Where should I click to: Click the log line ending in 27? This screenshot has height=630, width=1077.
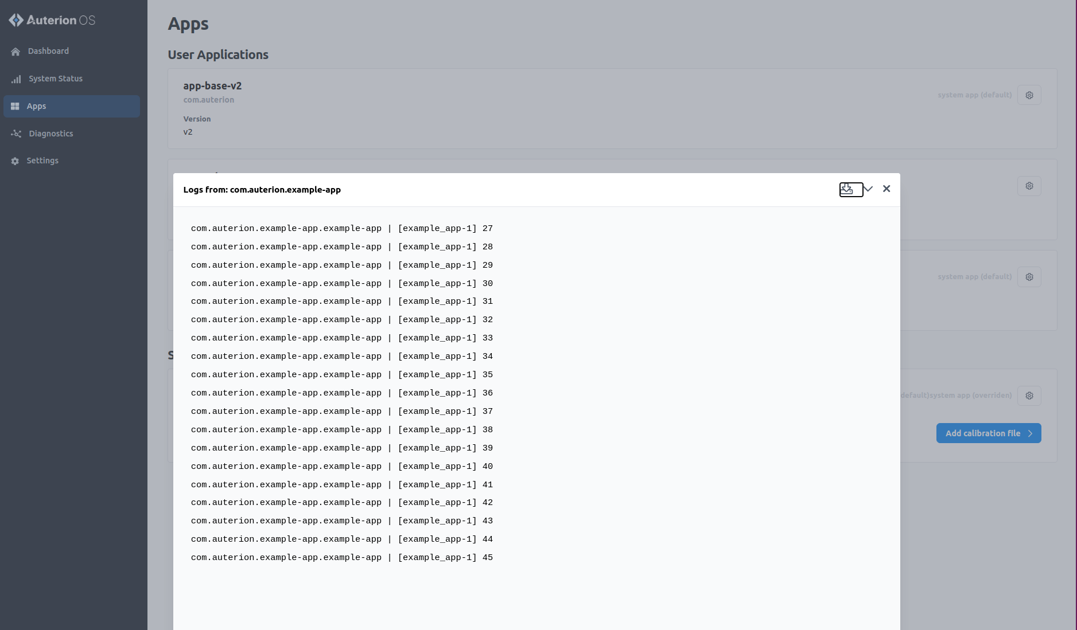tap(341, 229)
